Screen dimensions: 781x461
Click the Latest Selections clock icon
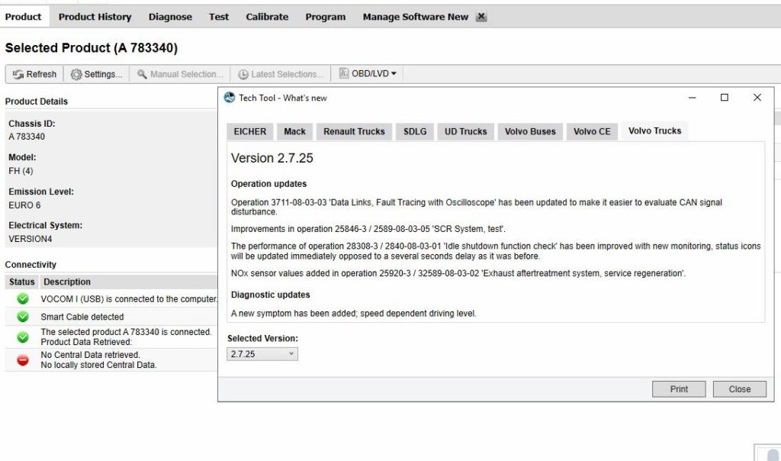244,73
